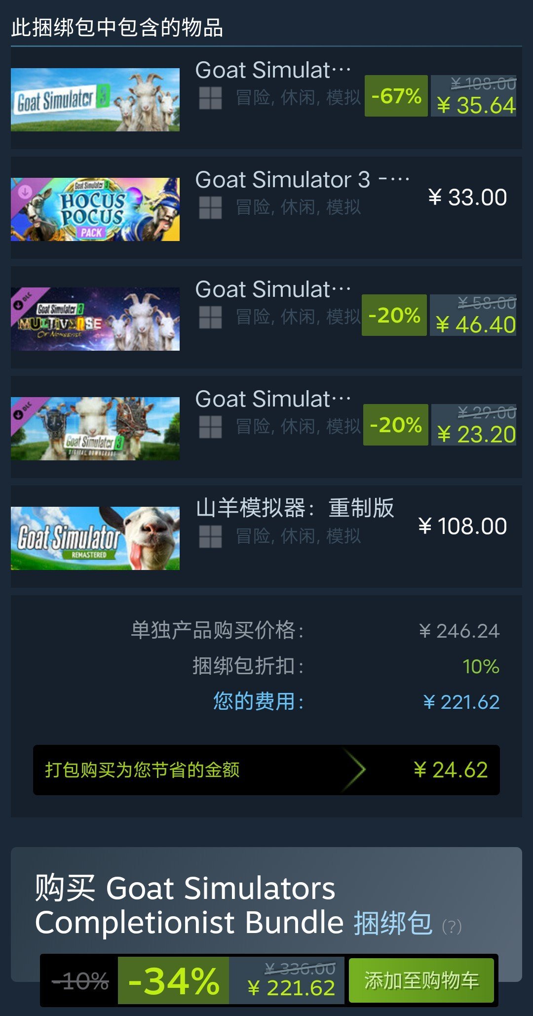Click Windows icon on Digital Downgrade DLC row
This screenshot has width=533, height=1016.
tap(210, 427)
